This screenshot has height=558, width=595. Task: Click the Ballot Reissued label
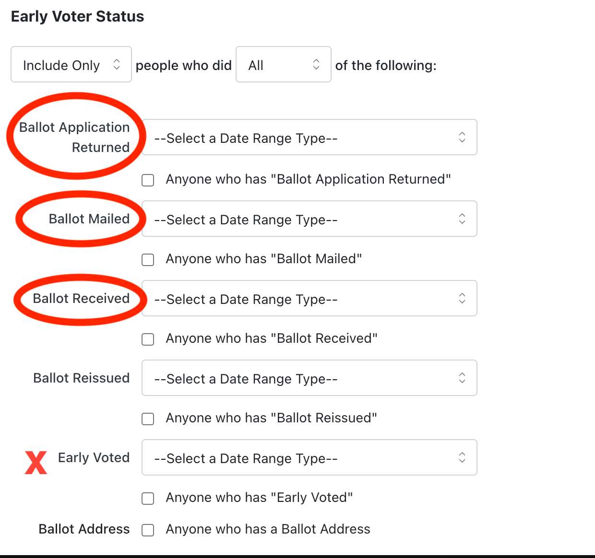(x=81, y=378)
